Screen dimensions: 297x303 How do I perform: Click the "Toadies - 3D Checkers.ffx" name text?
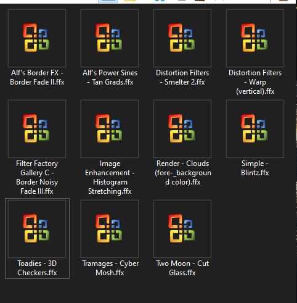pyautogui.click(x=37, y=268)
